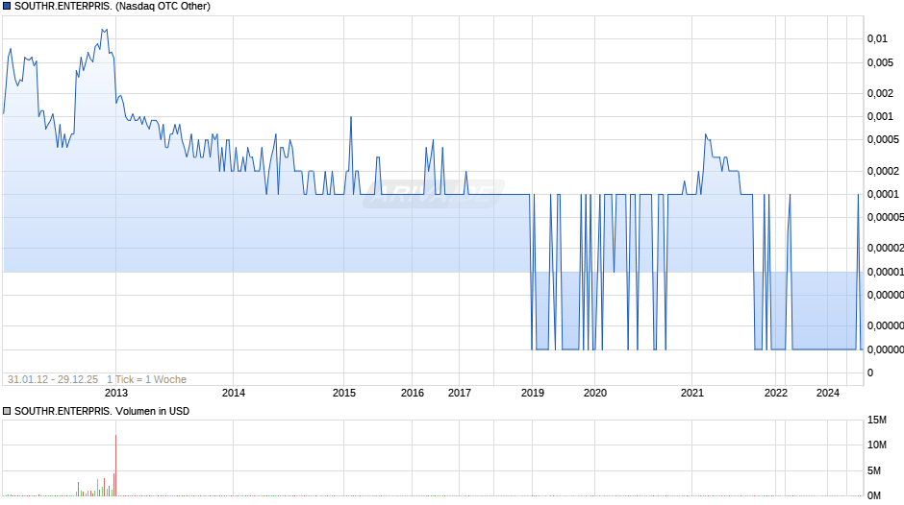Click the volume title SOUTHR.ENTERPRIS. Volumen in USD
Viewport: 904px width, 505px height.
[102, 411]
